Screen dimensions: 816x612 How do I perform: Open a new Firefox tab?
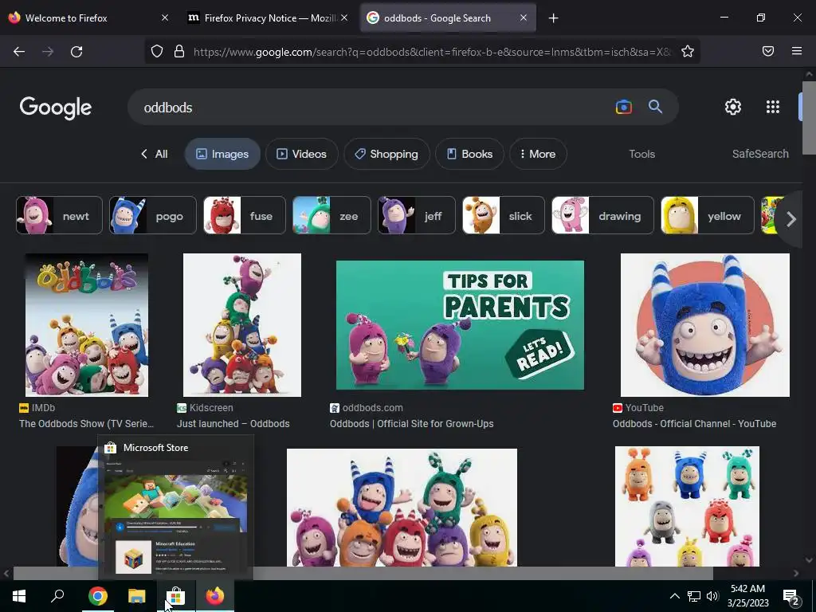(554, 18)
